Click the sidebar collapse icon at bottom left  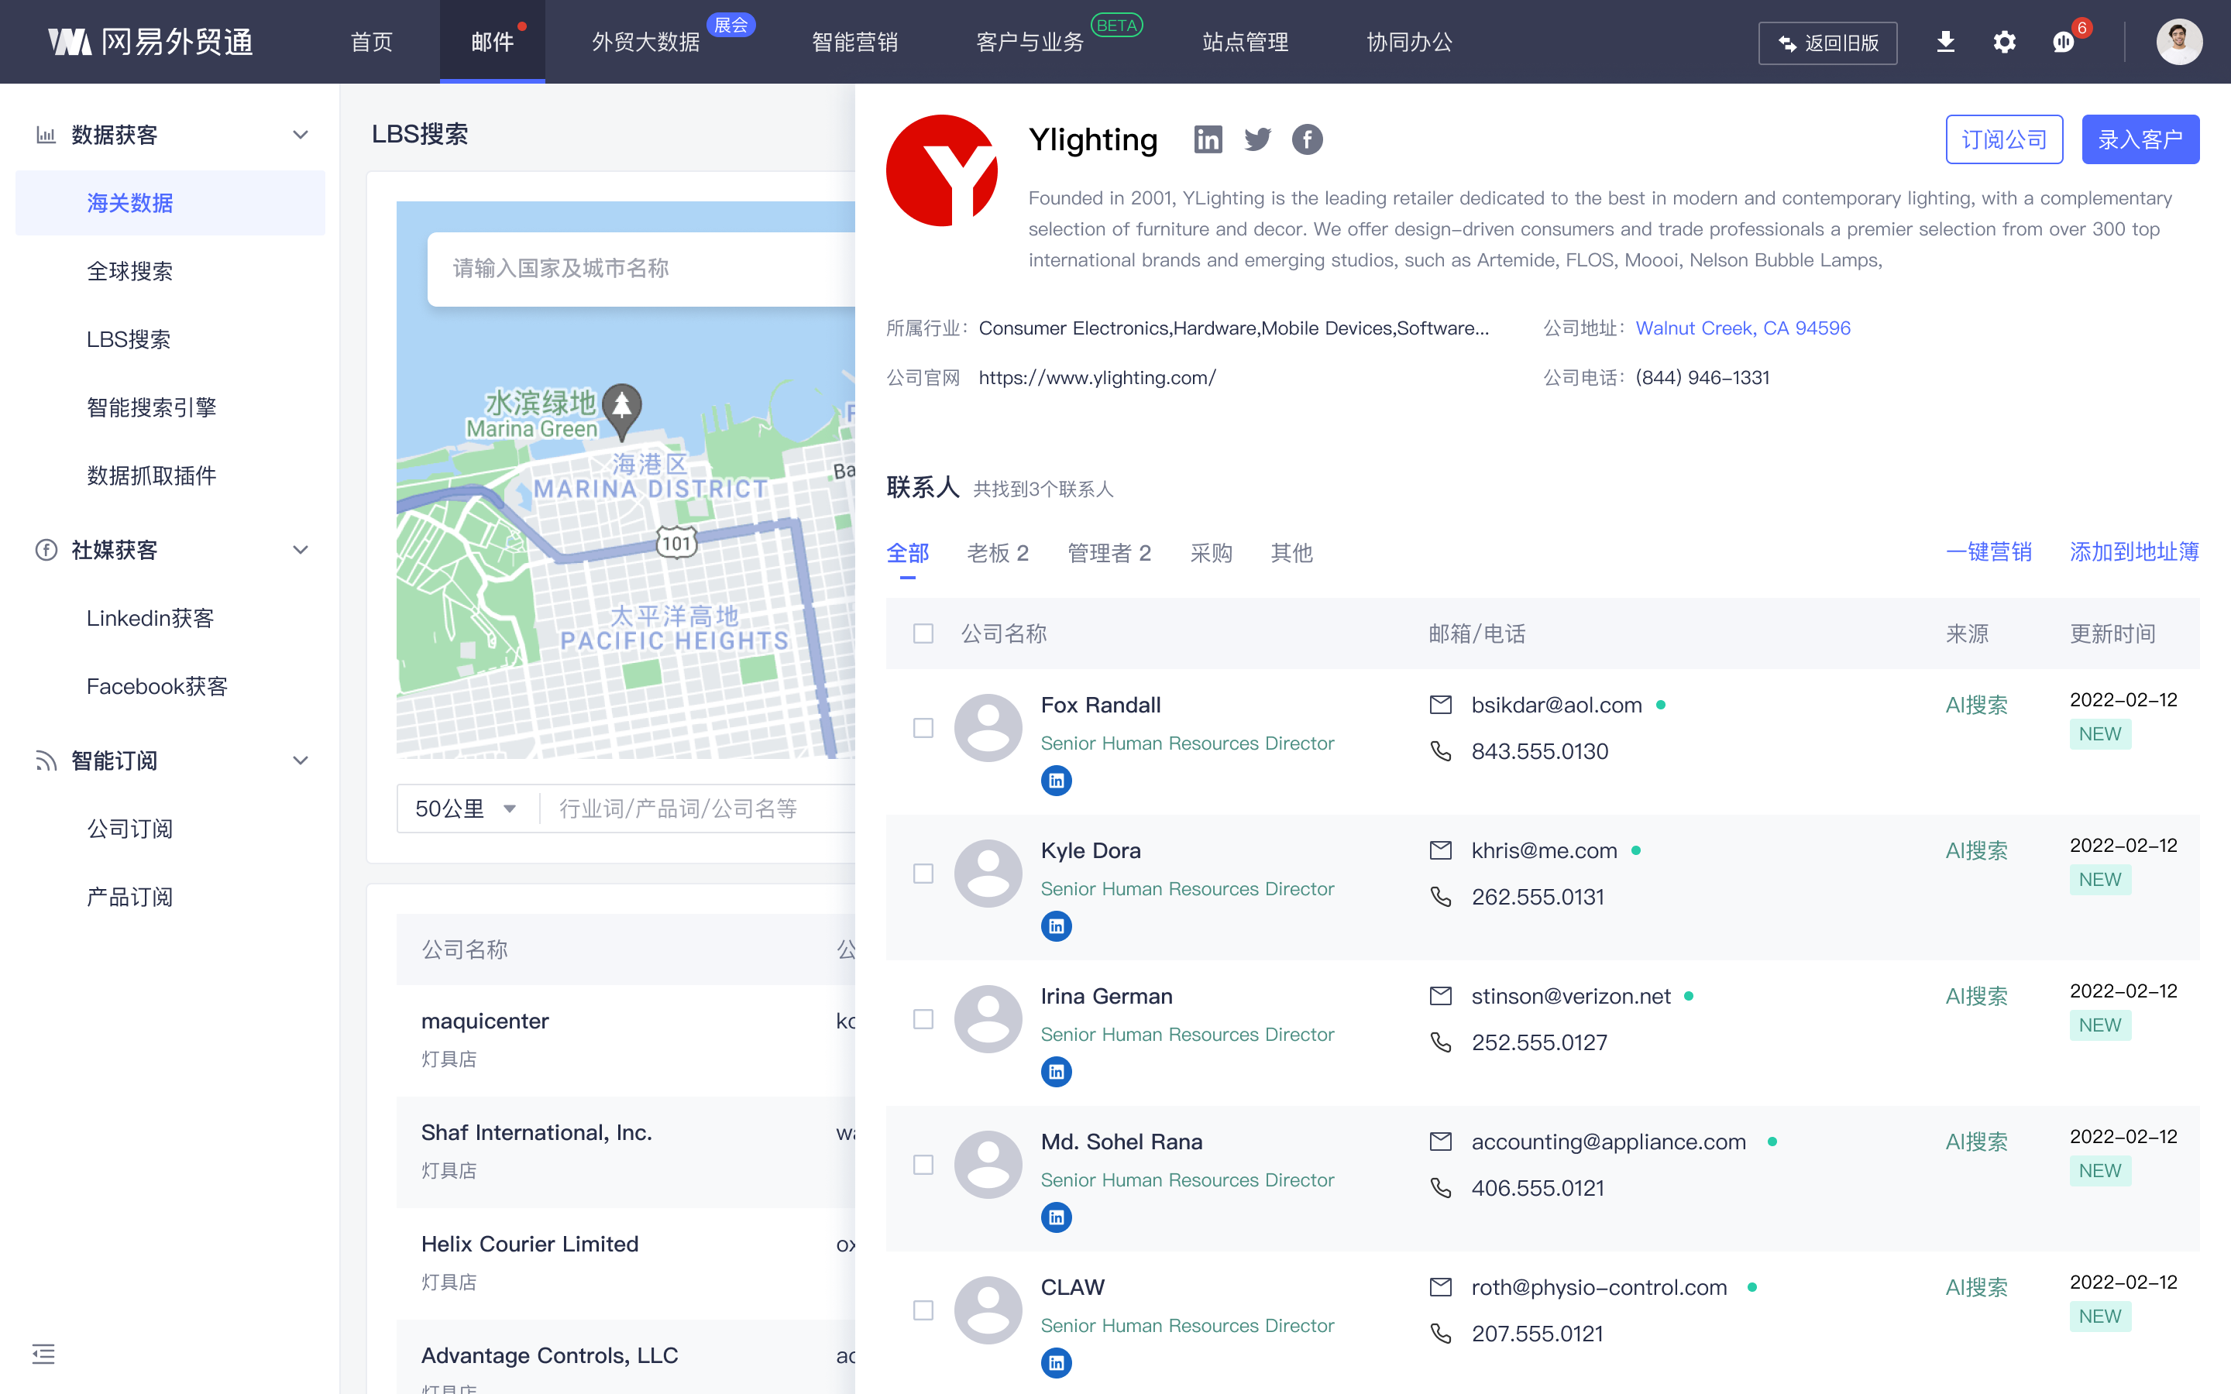tap(43, 1355)
